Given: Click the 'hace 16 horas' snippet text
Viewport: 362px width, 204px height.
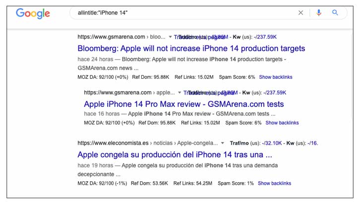Looking at the screenshot, I should pos(102,114).
